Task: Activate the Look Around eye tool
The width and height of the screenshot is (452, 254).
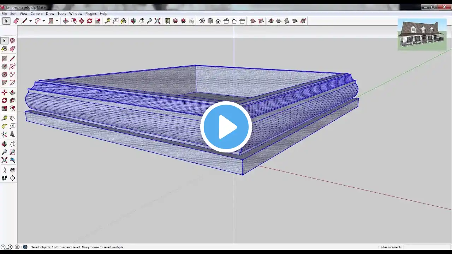Action: 12,170
